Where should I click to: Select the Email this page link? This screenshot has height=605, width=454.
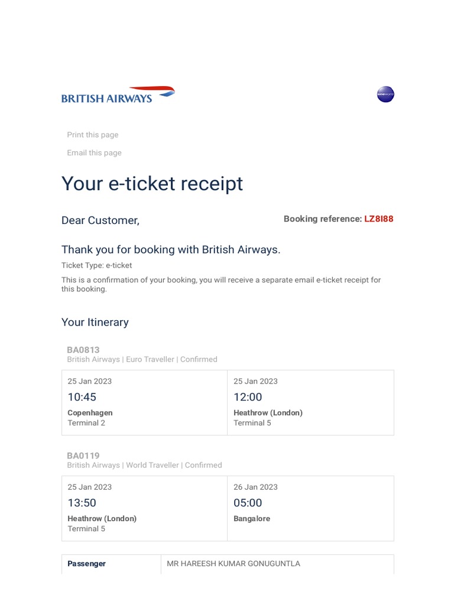(x=94, y=152)
